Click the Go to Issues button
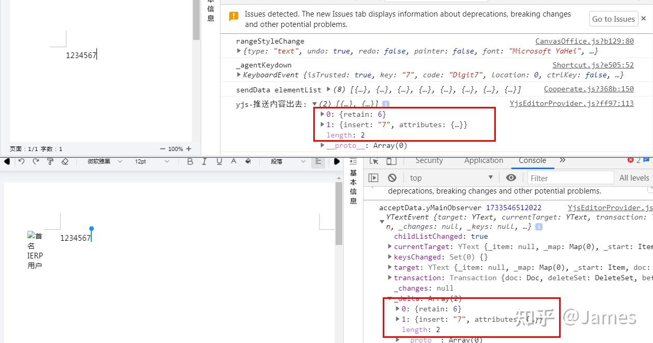Image resolution: width=653 pixels, height=343 pixels. click(x=613, y=19)
